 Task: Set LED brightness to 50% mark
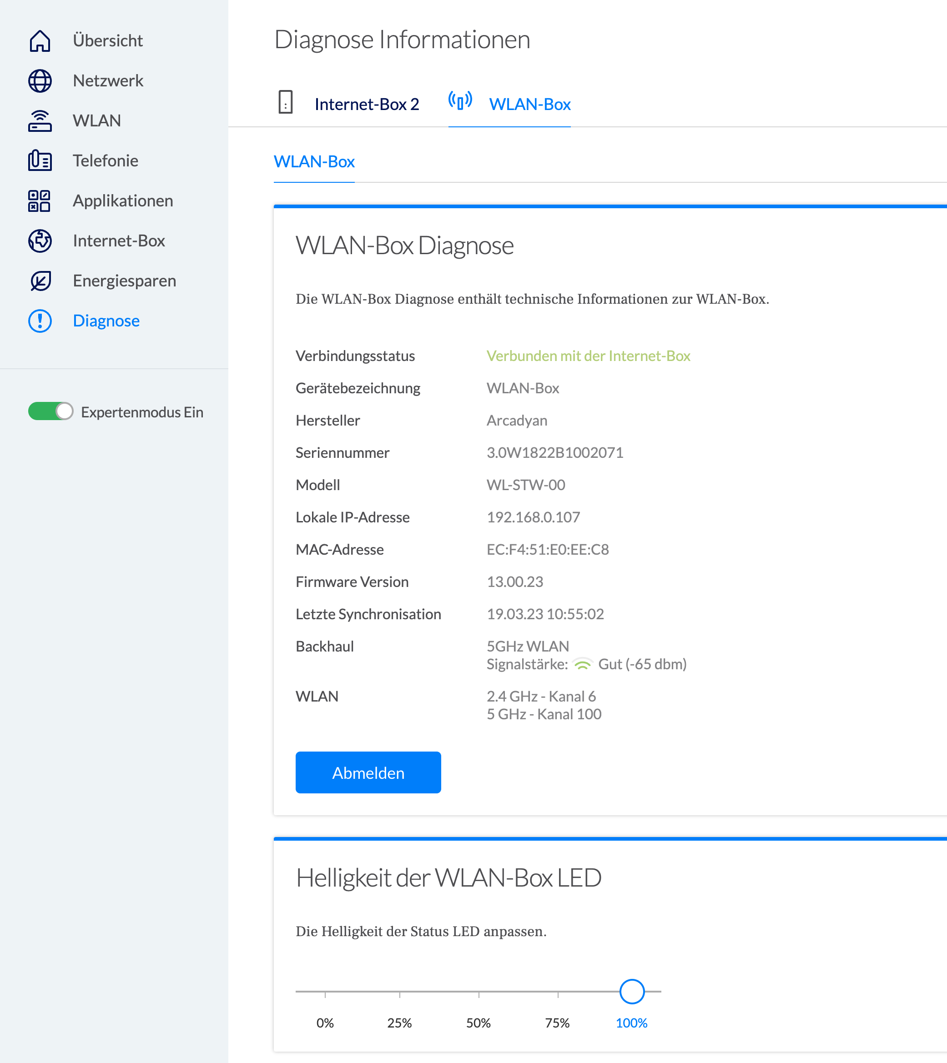coord(479,992)
